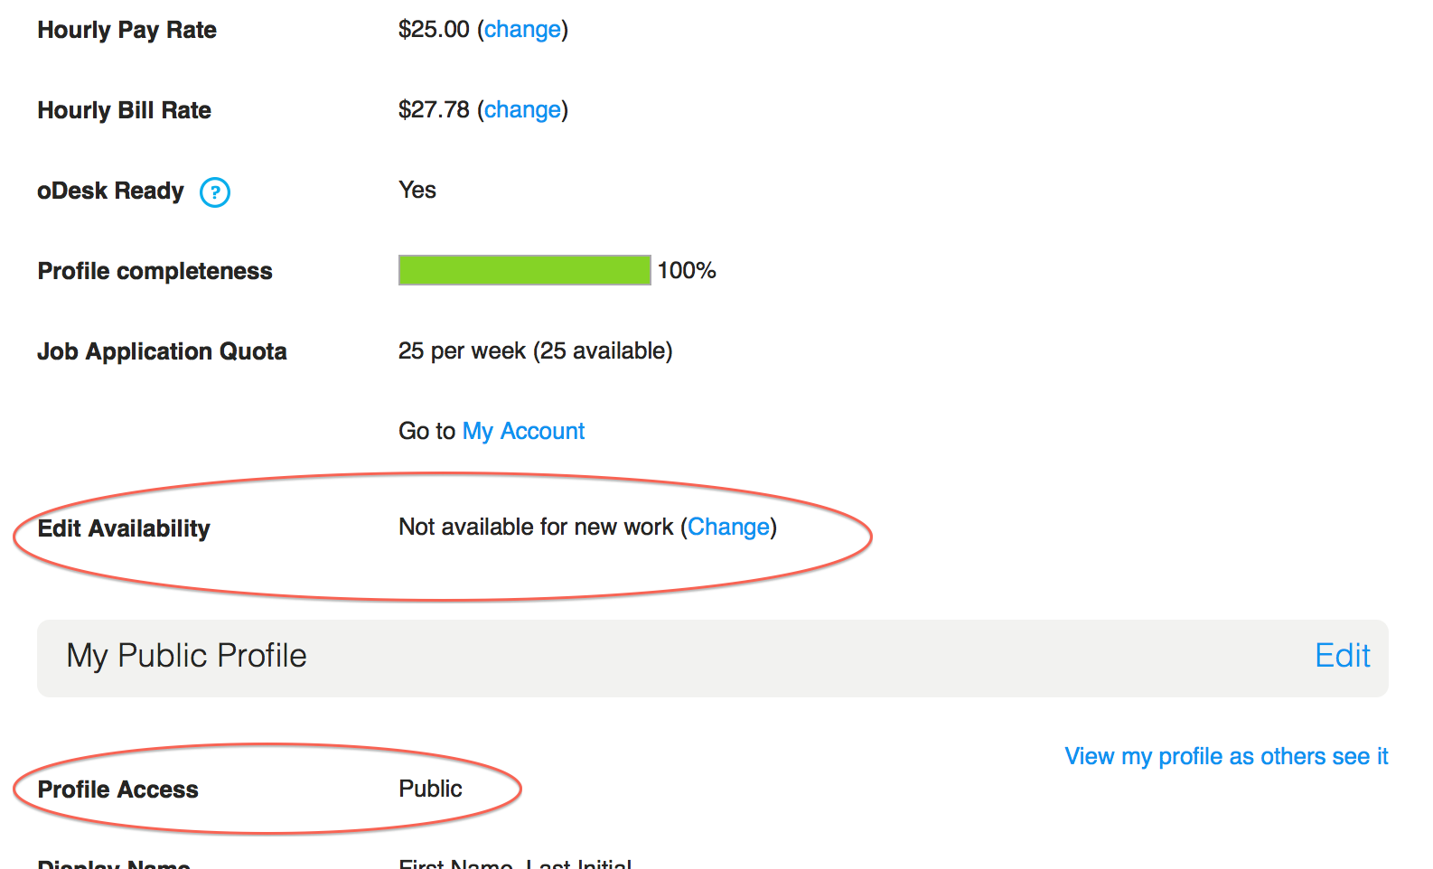Open the My Account link
The height and width of the screenshot is (869, 1433).
point(523,432)
